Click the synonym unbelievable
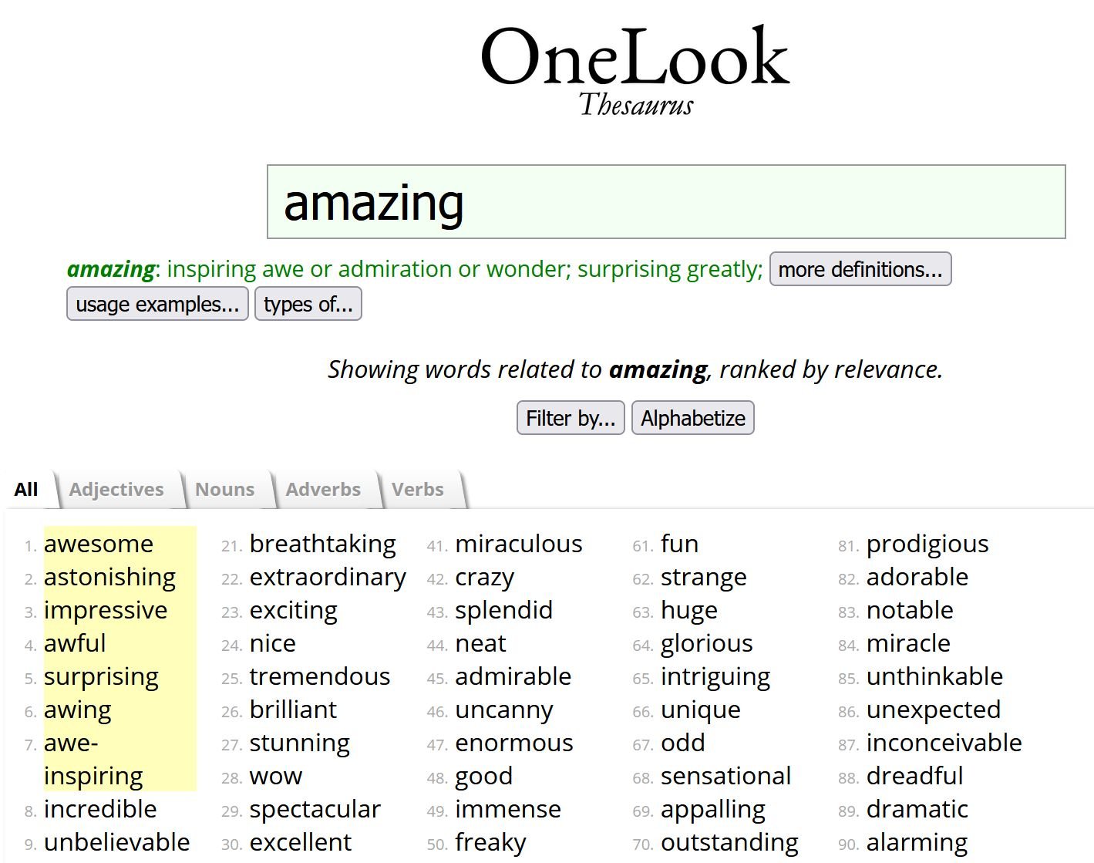Viewport: 1094px width, 863px height. pyautogui.click(x=116, y=842)
